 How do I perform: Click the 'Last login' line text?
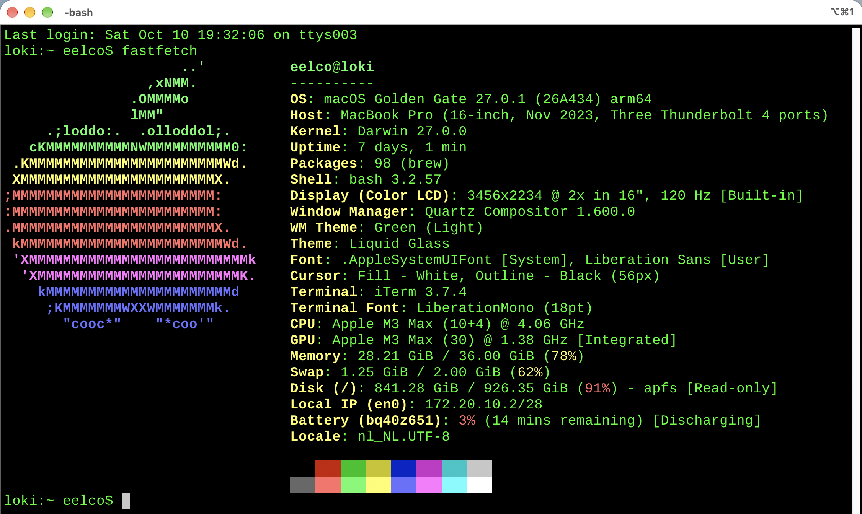[181, 35]
